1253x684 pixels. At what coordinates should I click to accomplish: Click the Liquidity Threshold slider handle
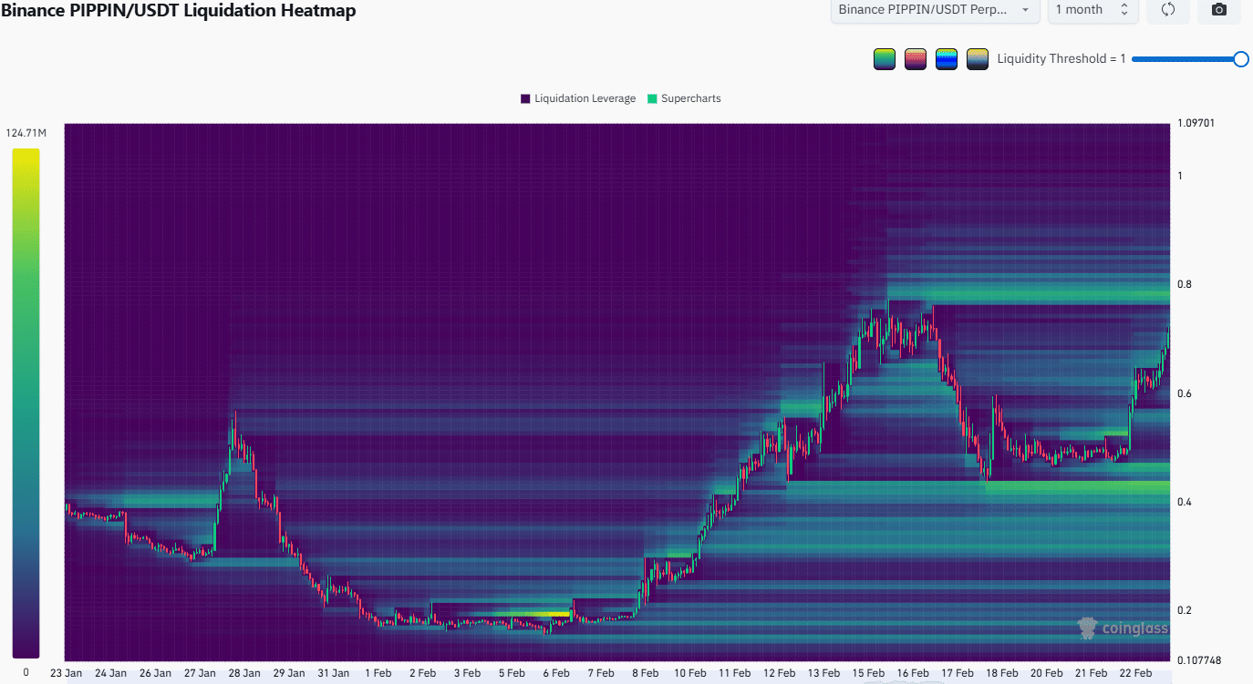(x=1241, y=58)
